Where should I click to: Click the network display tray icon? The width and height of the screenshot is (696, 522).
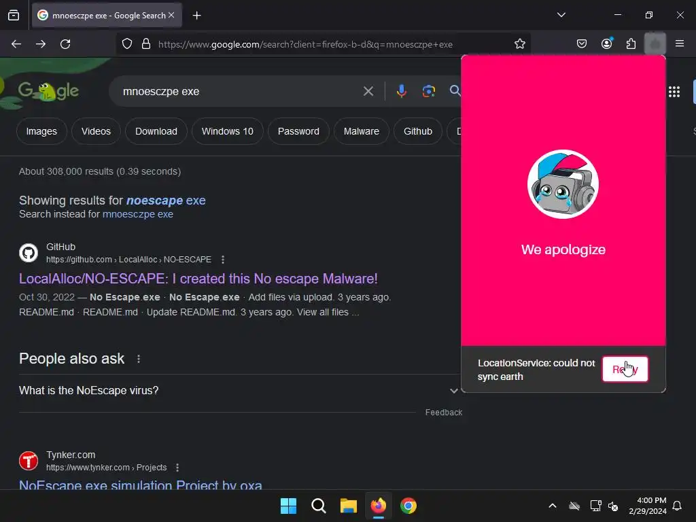pos(595,506)
